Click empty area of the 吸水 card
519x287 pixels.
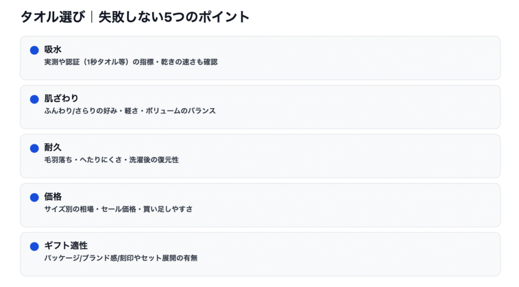click(355, 57)
